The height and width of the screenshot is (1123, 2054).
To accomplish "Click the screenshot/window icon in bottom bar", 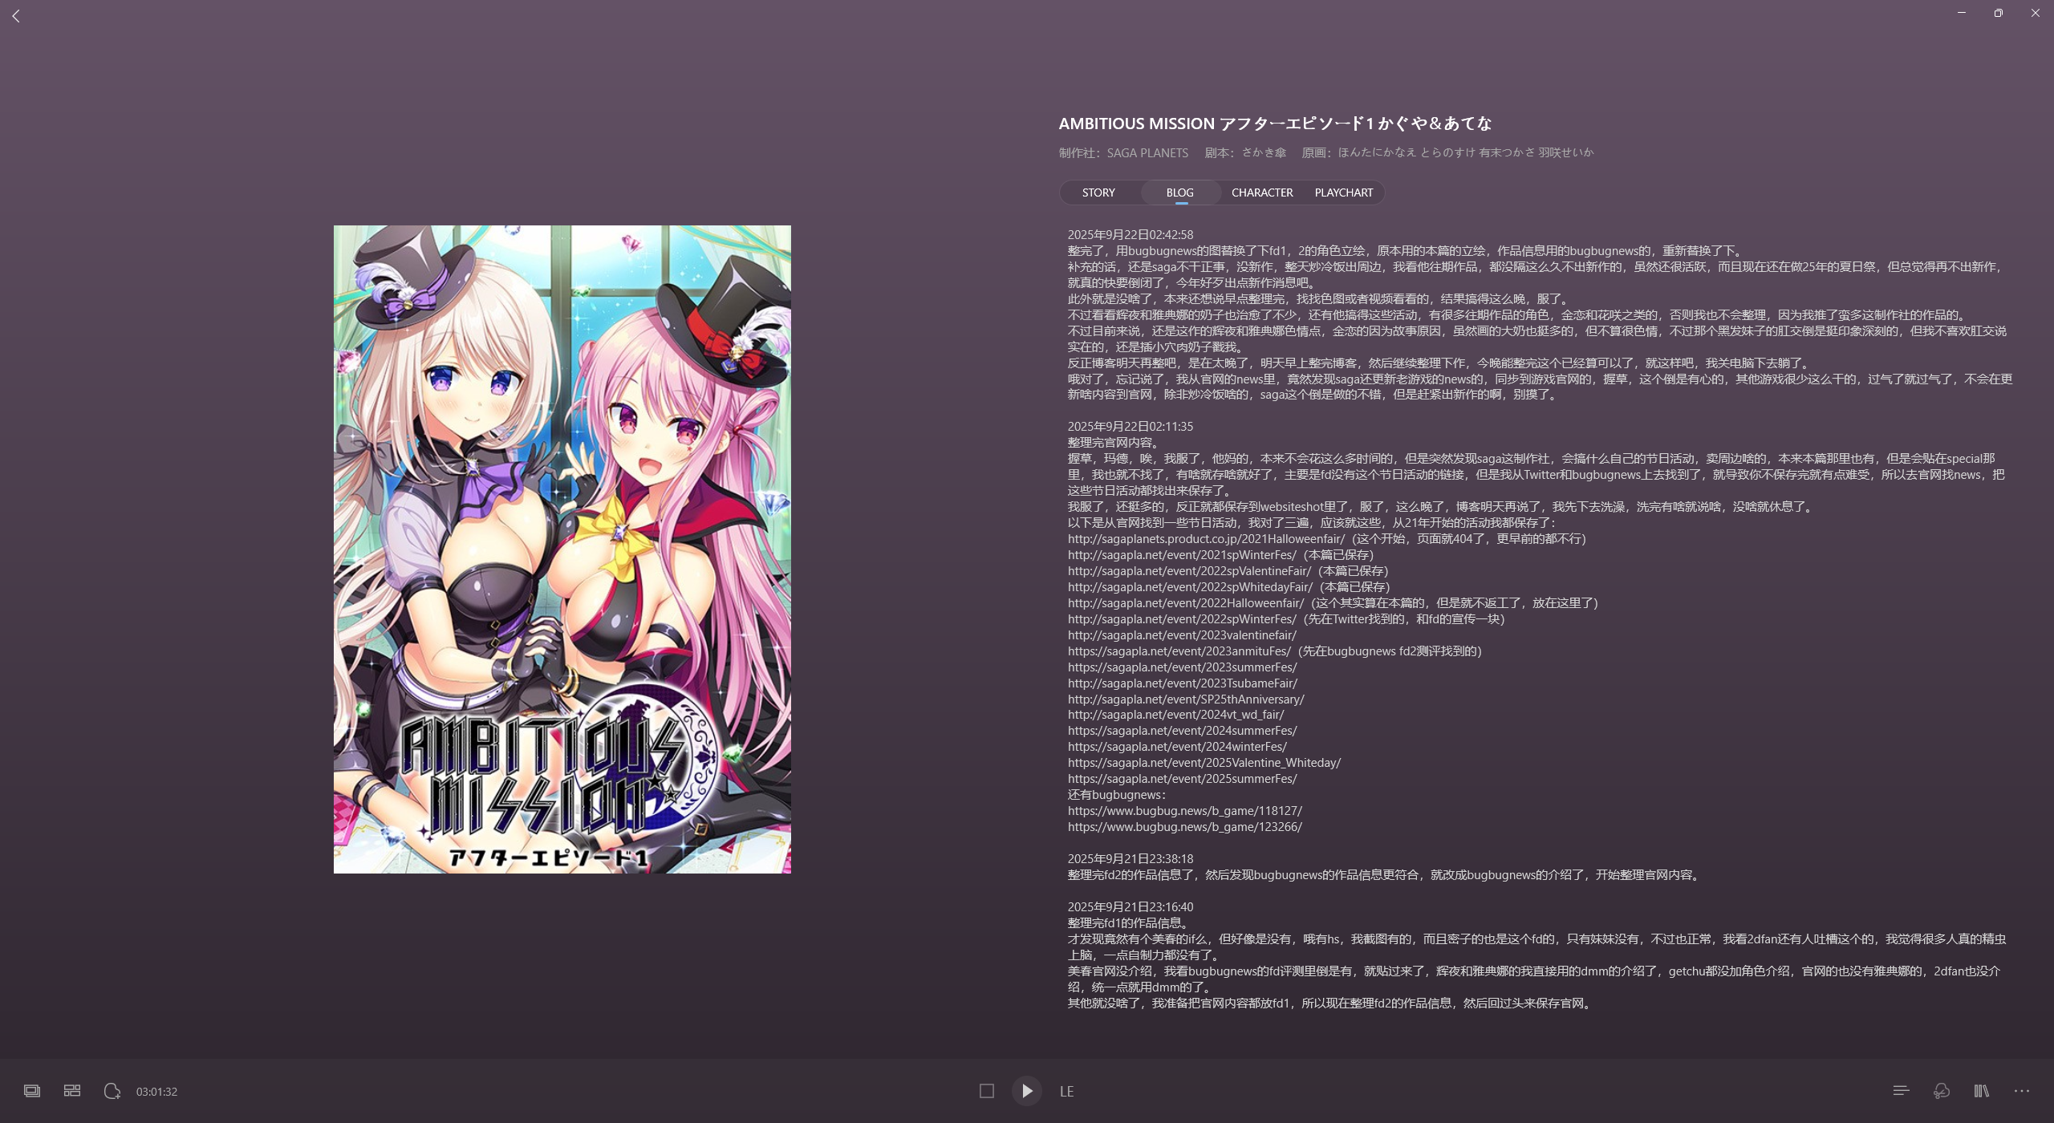I will [32, 1091].
